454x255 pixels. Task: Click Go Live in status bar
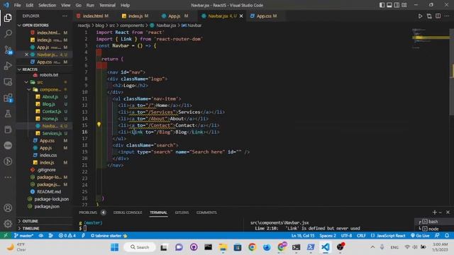coord(420,236)
